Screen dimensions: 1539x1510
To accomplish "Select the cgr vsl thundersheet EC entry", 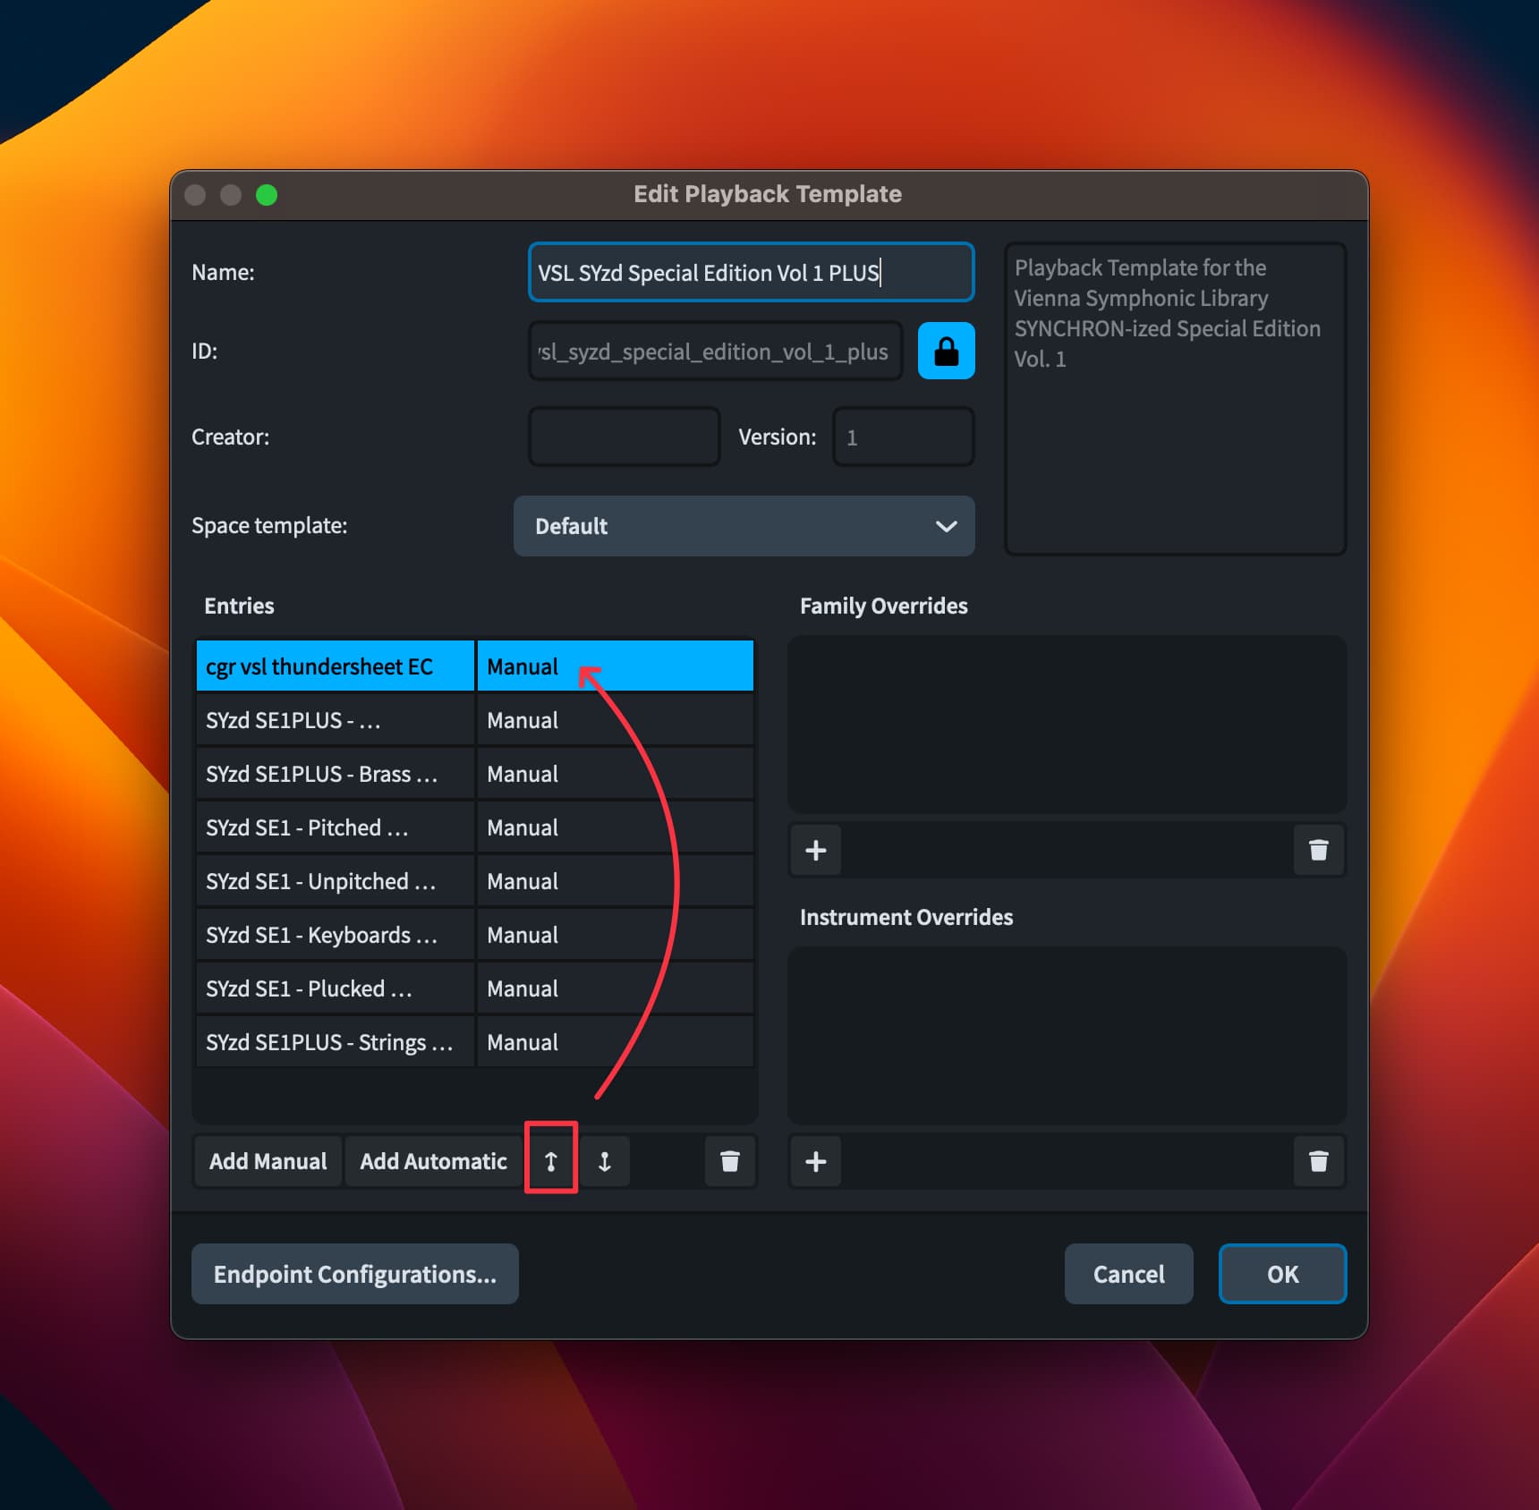I will [x=336, y=666].
